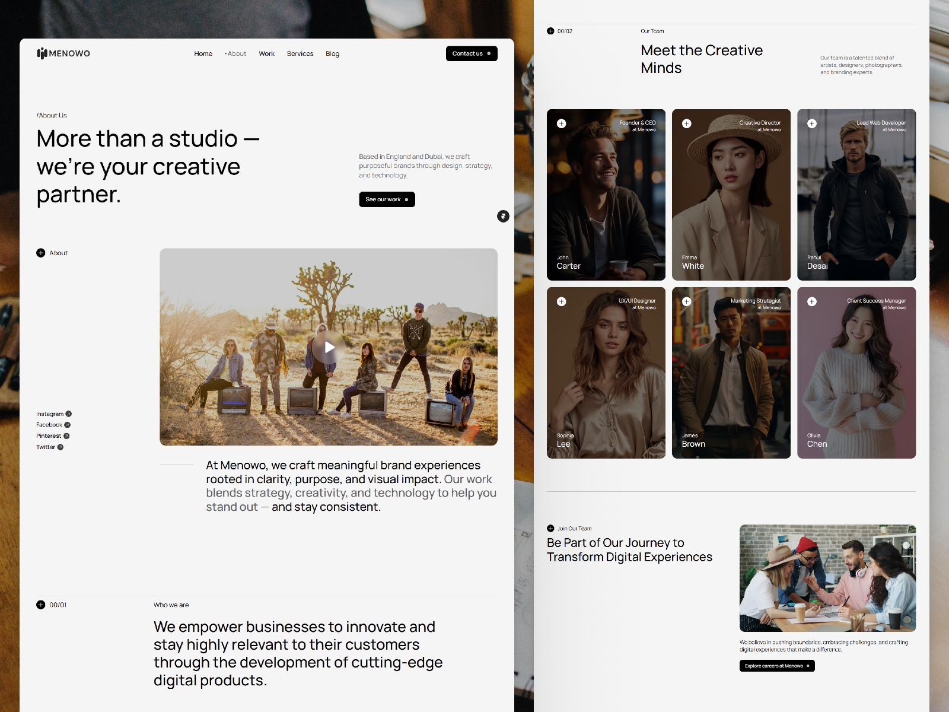The image size is (949, 712).
Task: Switch to the Blog navigation item
Action: [x=332, y=53]
